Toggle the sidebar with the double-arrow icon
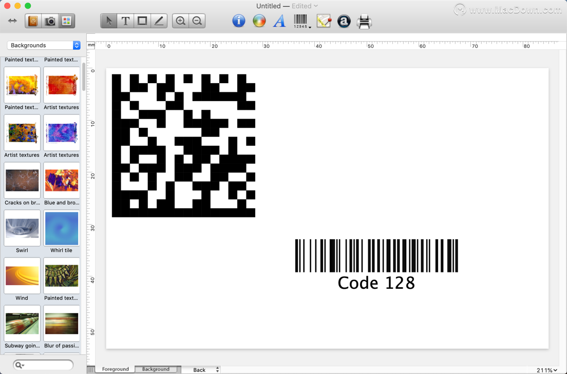This screenshot has height=374, width=567. tap(12, 21)
